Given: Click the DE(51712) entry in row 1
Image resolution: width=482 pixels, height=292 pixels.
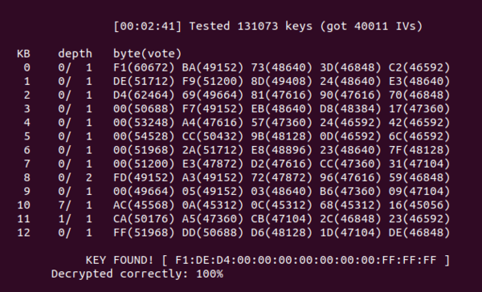Looking at the screenshot, I should (x=144, y=81).
